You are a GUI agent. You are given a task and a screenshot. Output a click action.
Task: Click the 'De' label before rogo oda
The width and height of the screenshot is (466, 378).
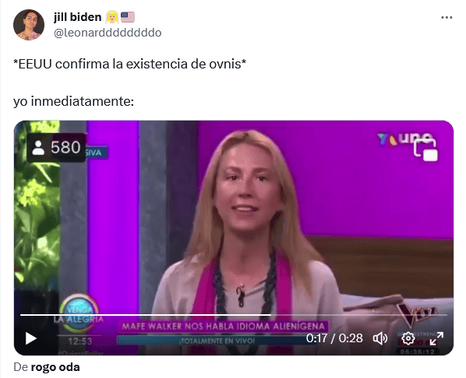(x=21, y=367)
